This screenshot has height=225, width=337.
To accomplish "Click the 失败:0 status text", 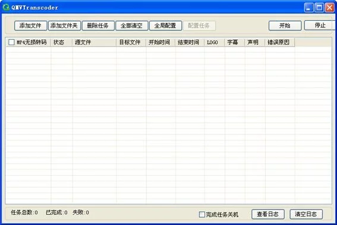I will 81,212.
